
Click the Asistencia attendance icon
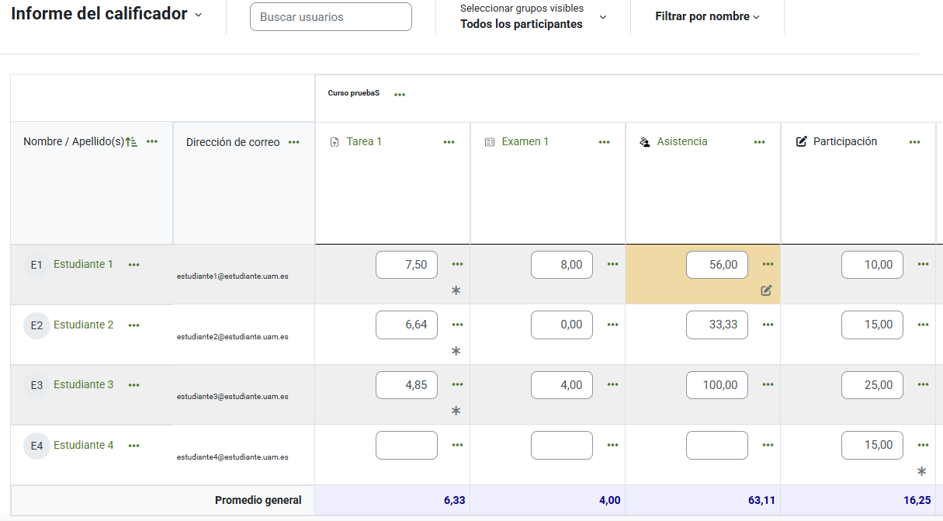(x=644, y=142)
